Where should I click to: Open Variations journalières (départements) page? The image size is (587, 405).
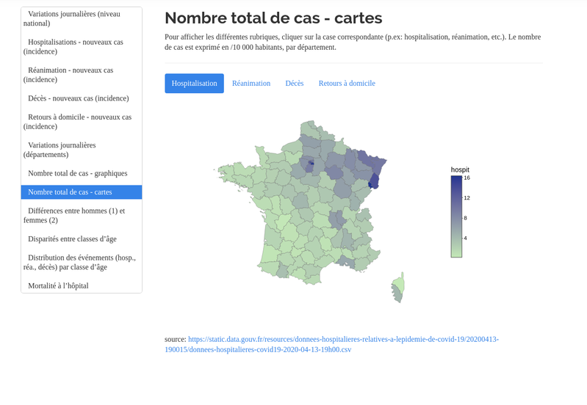point(81,150)
